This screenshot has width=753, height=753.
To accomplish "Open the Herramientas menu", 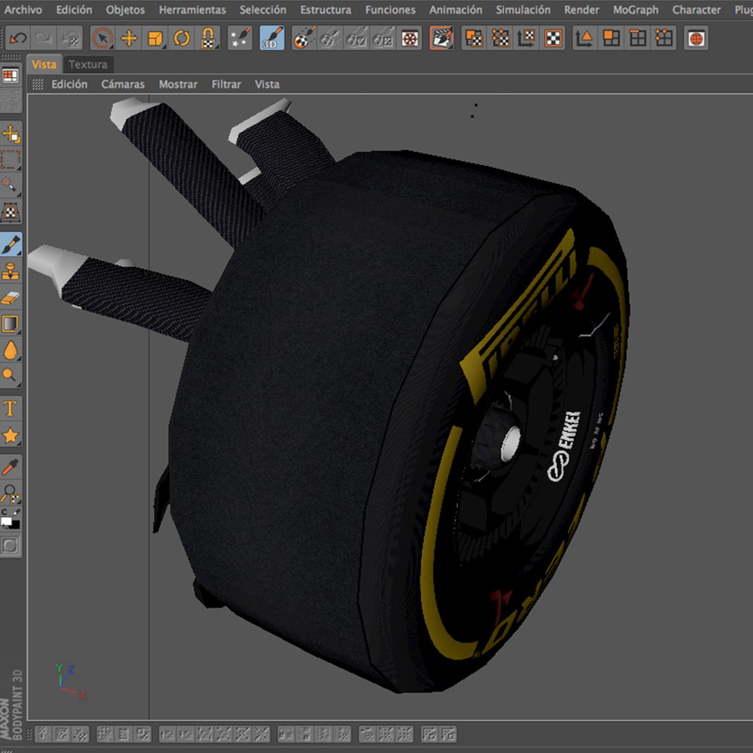I will (x=192, y=10).
